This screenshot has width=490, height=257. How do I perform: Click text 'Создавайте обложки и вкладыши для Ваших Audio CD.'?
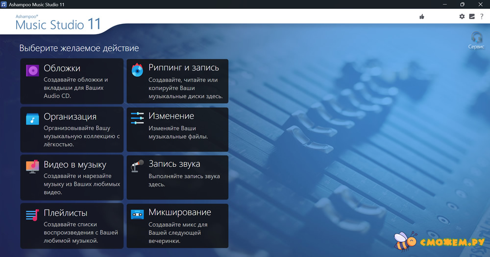point(76,88)
